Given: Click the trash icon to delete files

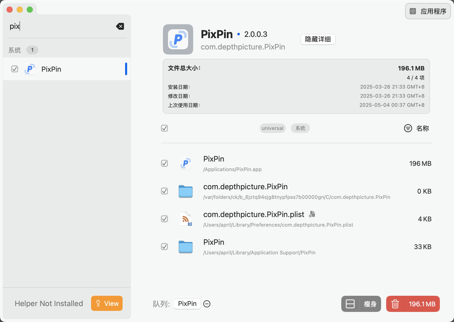Looking at the screenshot, I should (395, 304).
